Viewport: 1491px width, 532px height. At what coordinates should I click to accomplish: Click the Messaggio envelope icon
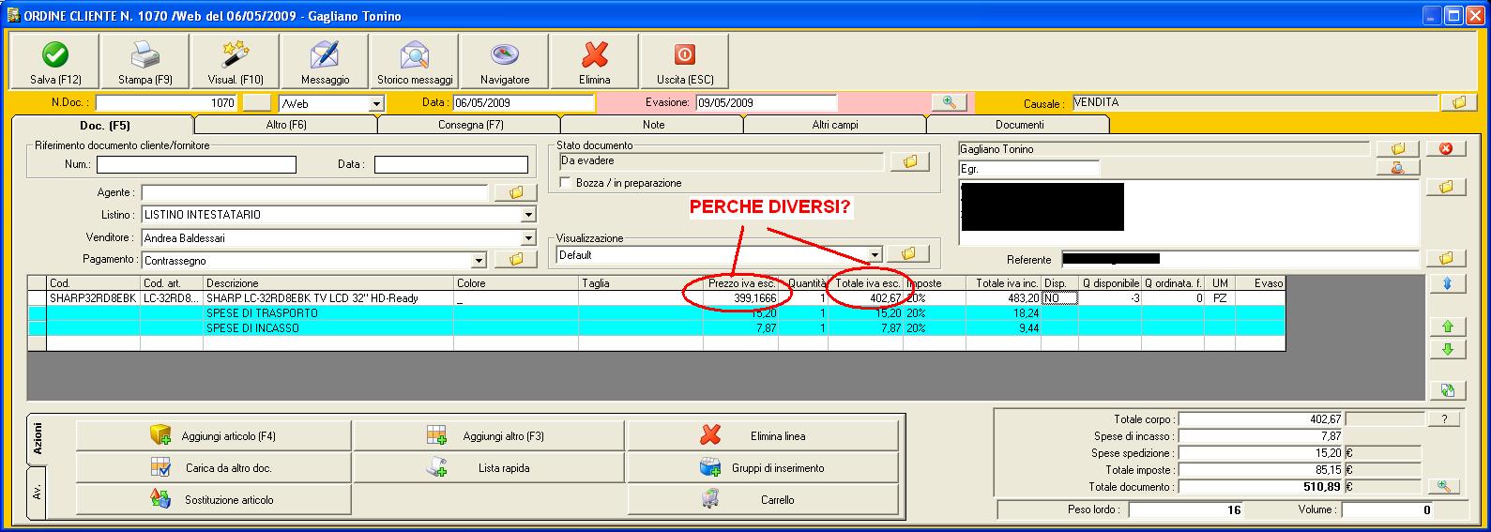325,54
